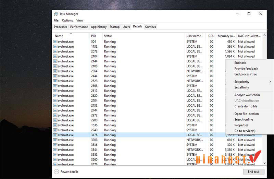Click the svchost.exe icon in PID 2740 row
The height and width of the screenshot is (179, 274).
tap(55, 130)
